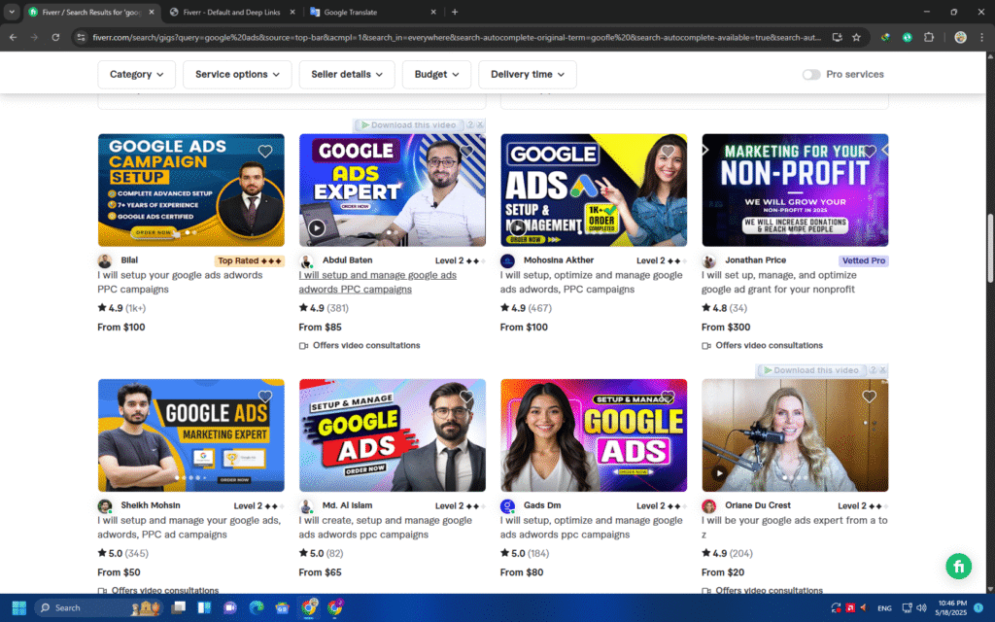995x622 pixels.
Task: Reload the Fiverr page
Action: 55,38
